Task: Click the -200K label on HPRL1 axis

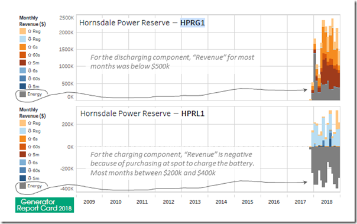Action: click(x=67, y=168)
